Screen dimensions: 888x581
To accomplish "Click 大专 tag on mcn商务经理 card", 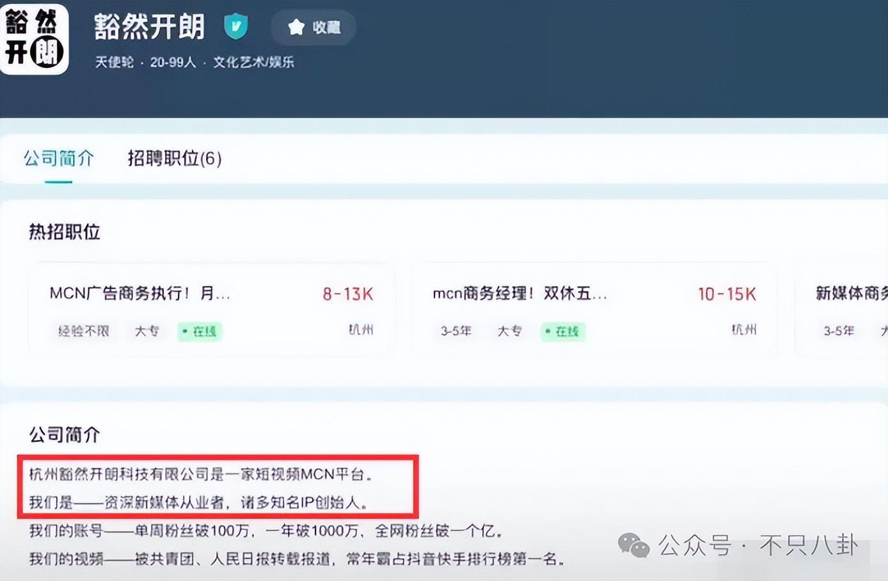I will (509, 331).
